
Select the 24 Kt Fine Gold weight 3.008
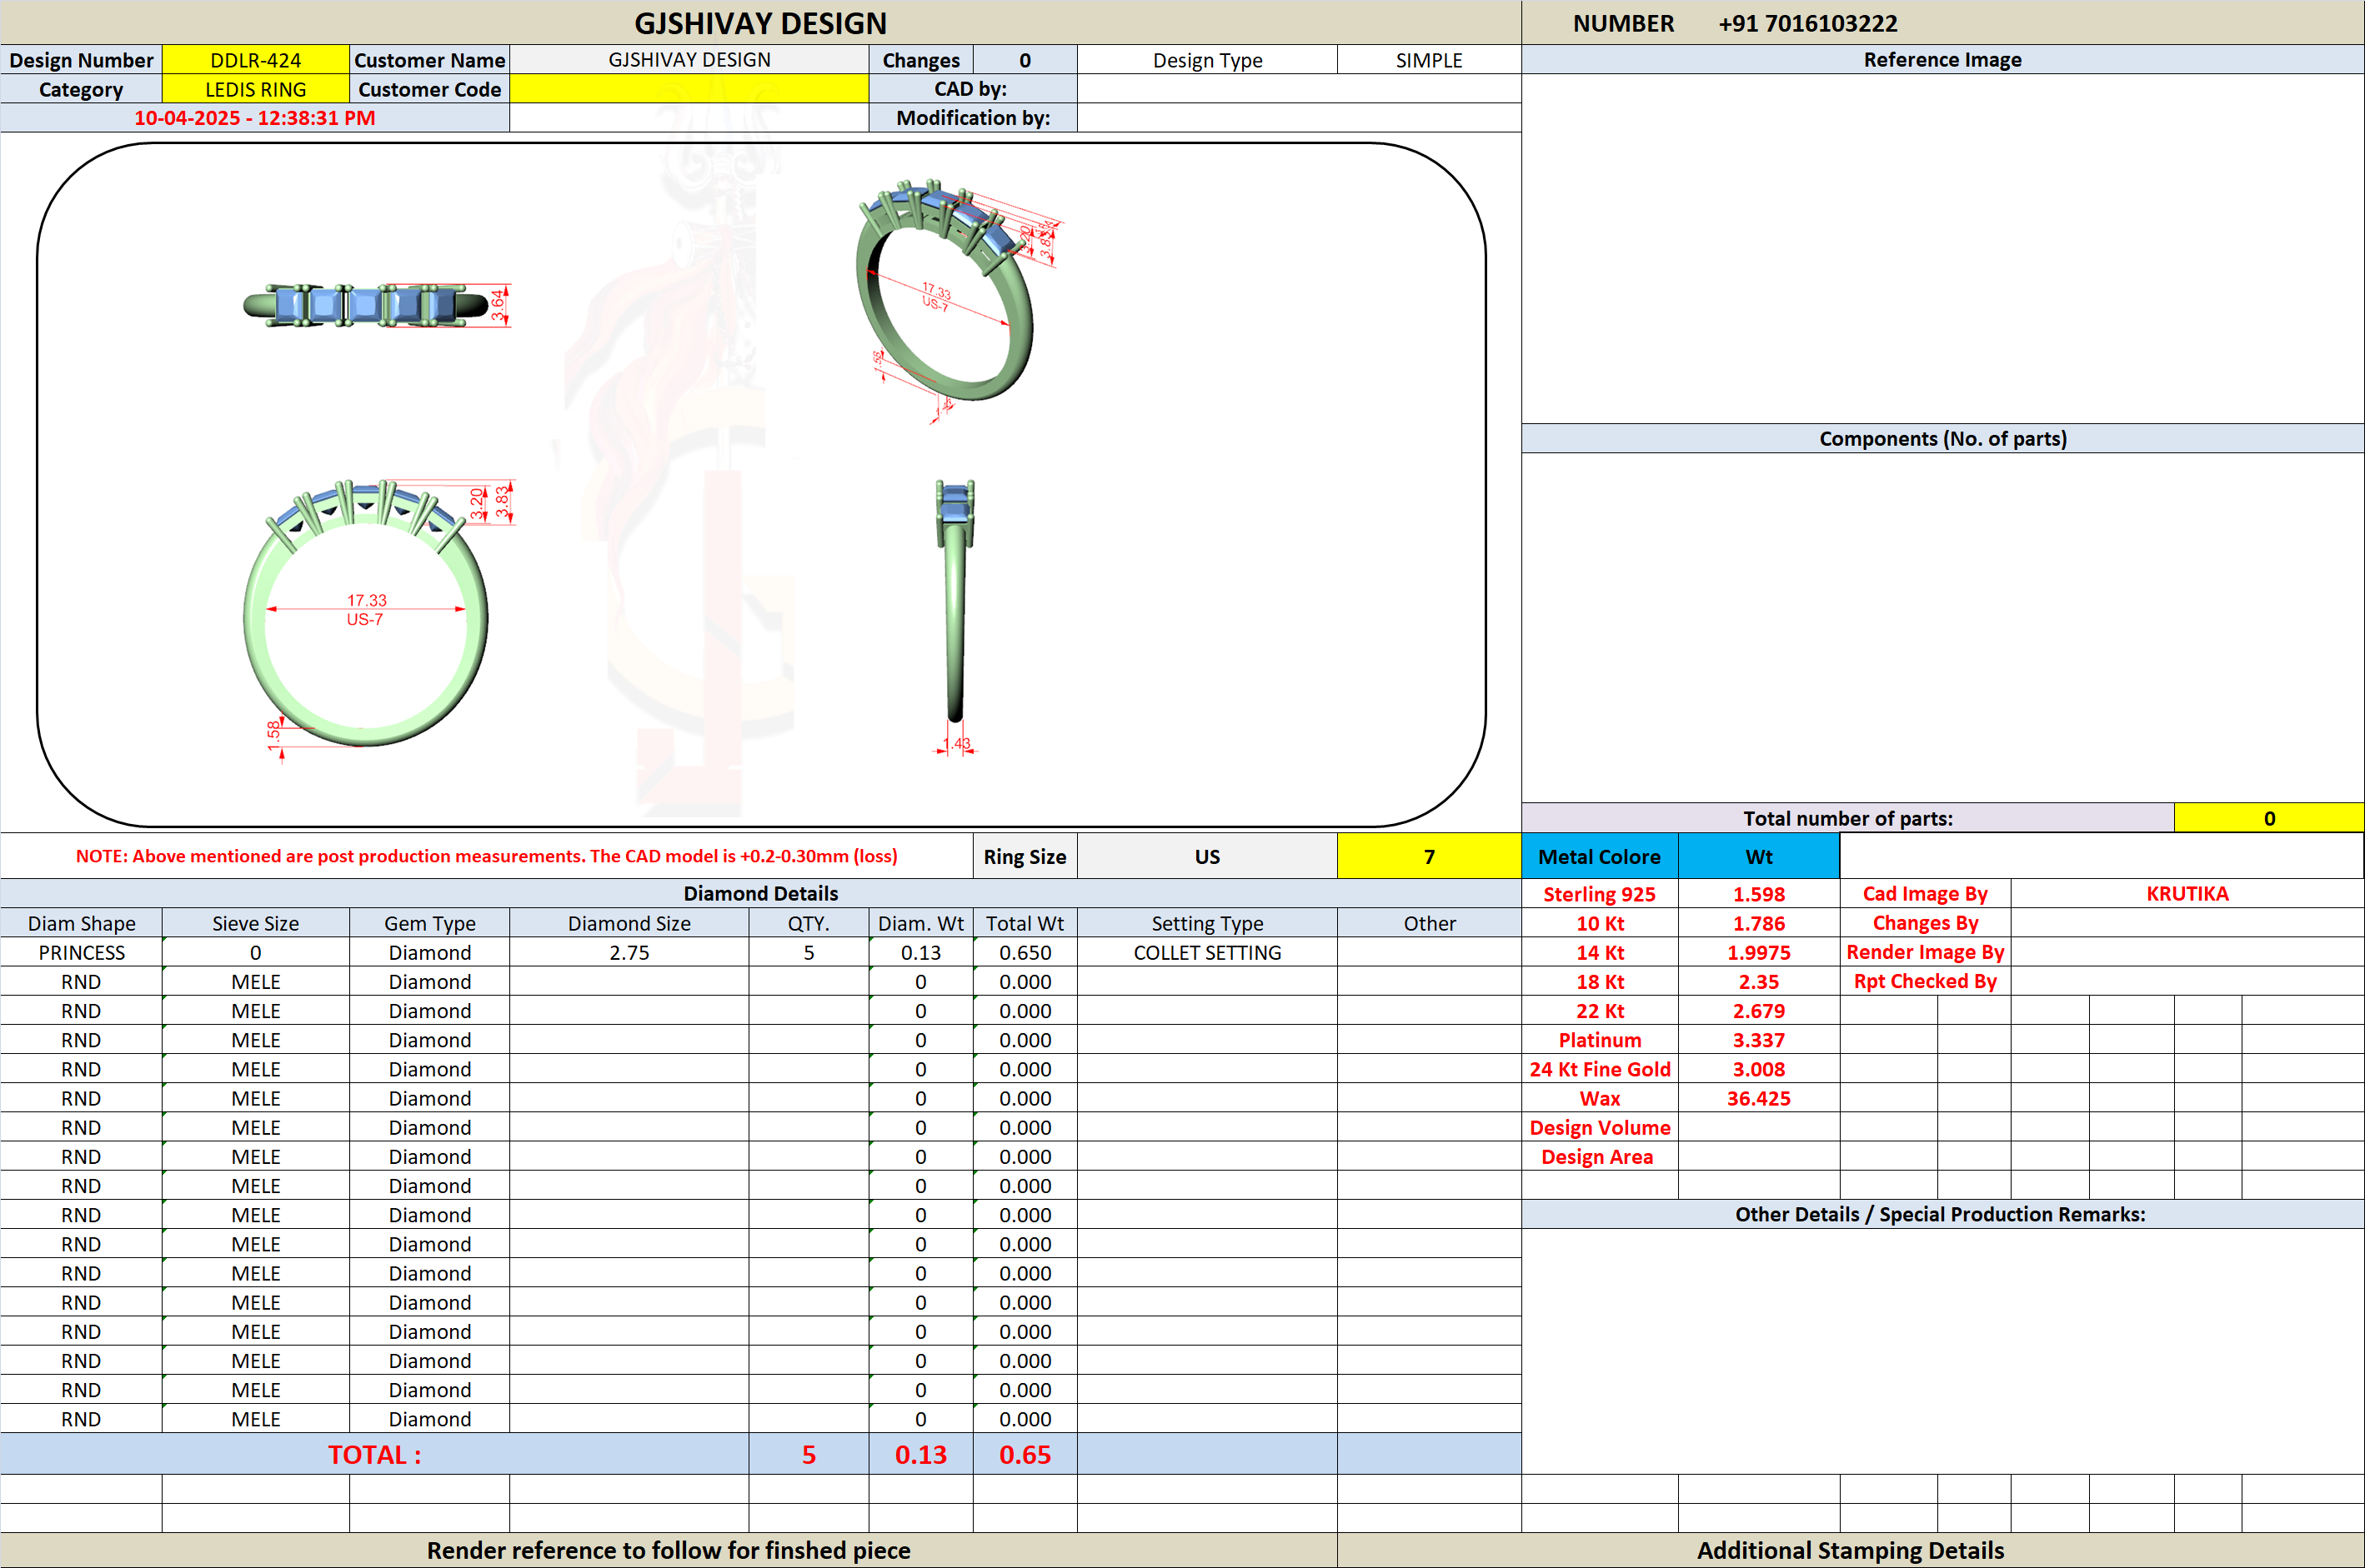click(x=1759, y=1069)
